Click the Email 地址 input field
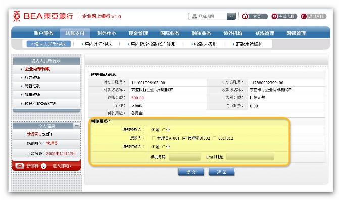The width and height of the screenshot is (341, 200). (250, 157)
